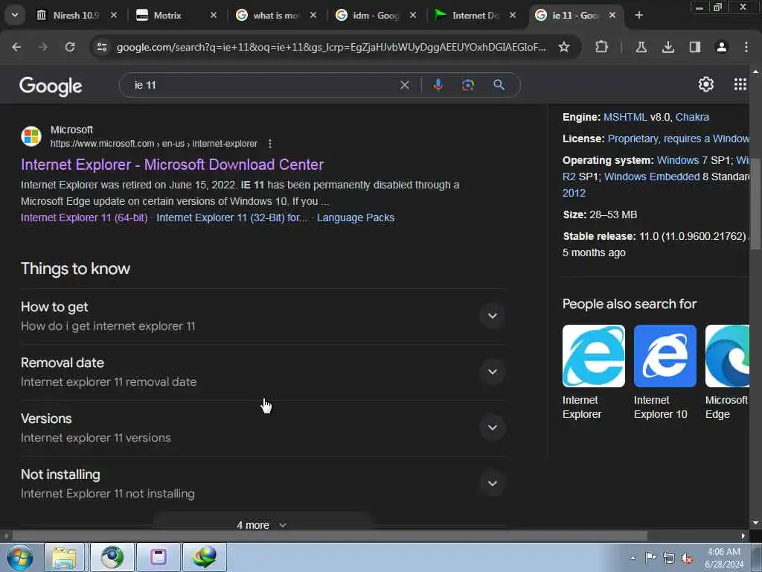The width and height of the screenshot is (762, 572).
Task: Clear the search query with X
Action: pyautogui.click(x=404, y=85)
